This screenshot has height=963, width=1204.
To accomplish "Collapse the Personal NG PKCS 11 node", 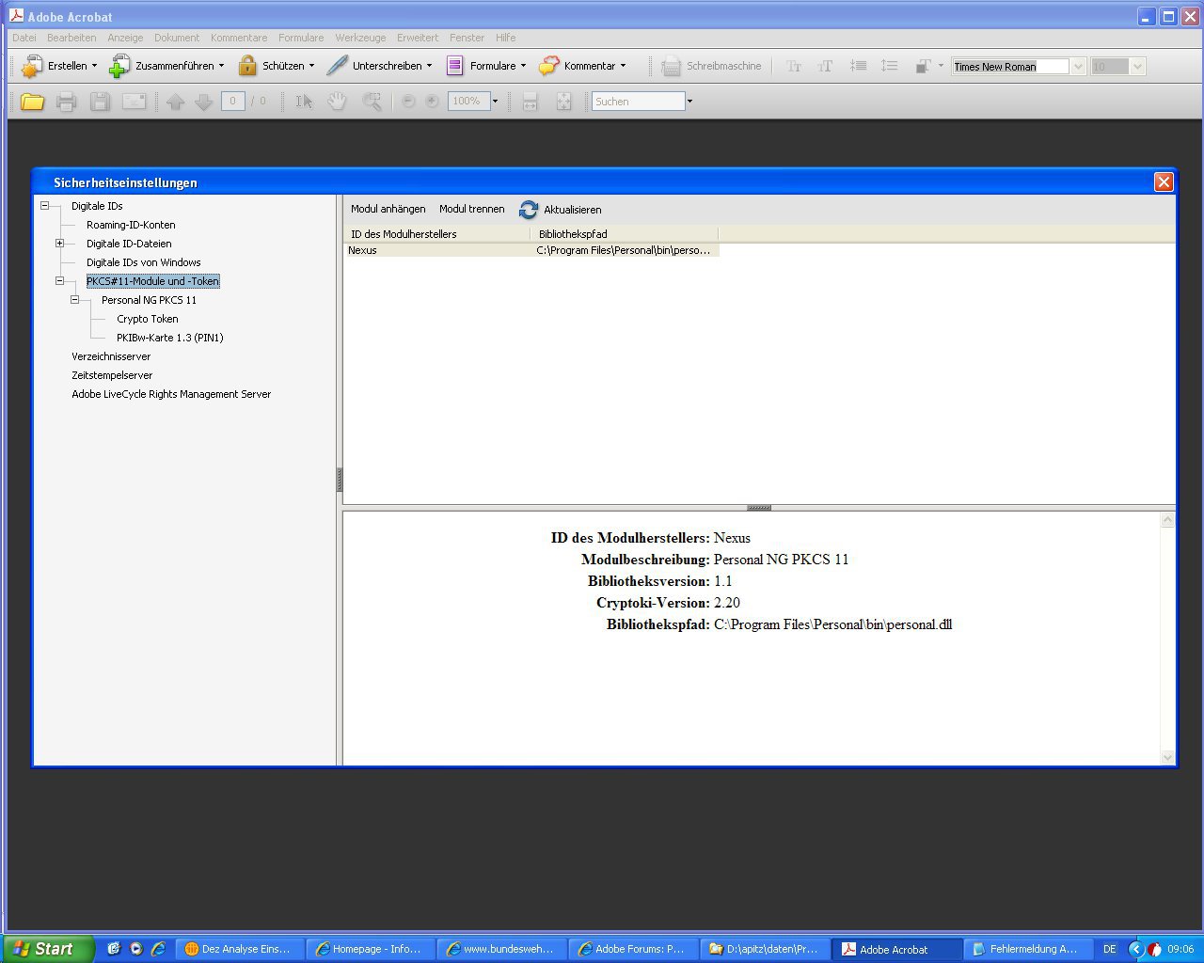I will [74, 299].
